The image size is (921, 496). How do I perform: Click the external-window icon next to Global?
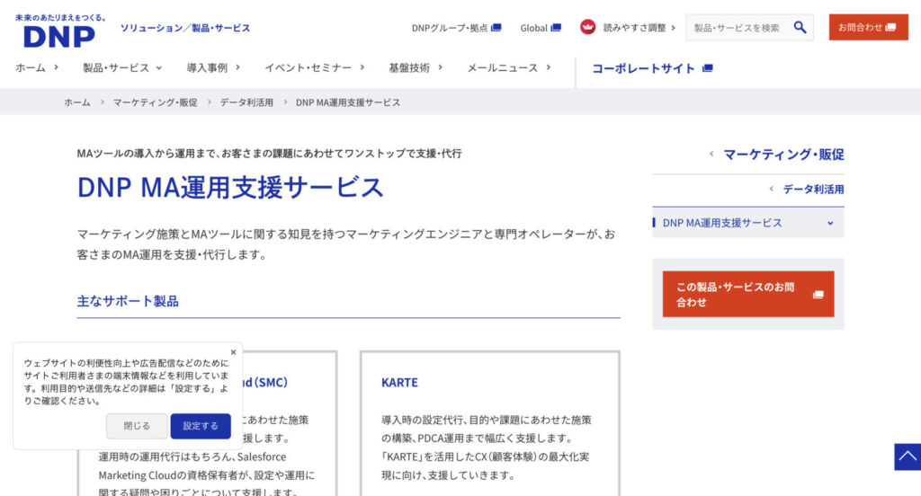pyautogui.click(x=556, y=28)
